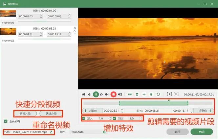Remove Segment[2] with the X icon

tap(75, 28)
